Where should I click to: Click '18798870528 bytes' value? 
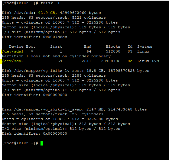coord(129,71)
